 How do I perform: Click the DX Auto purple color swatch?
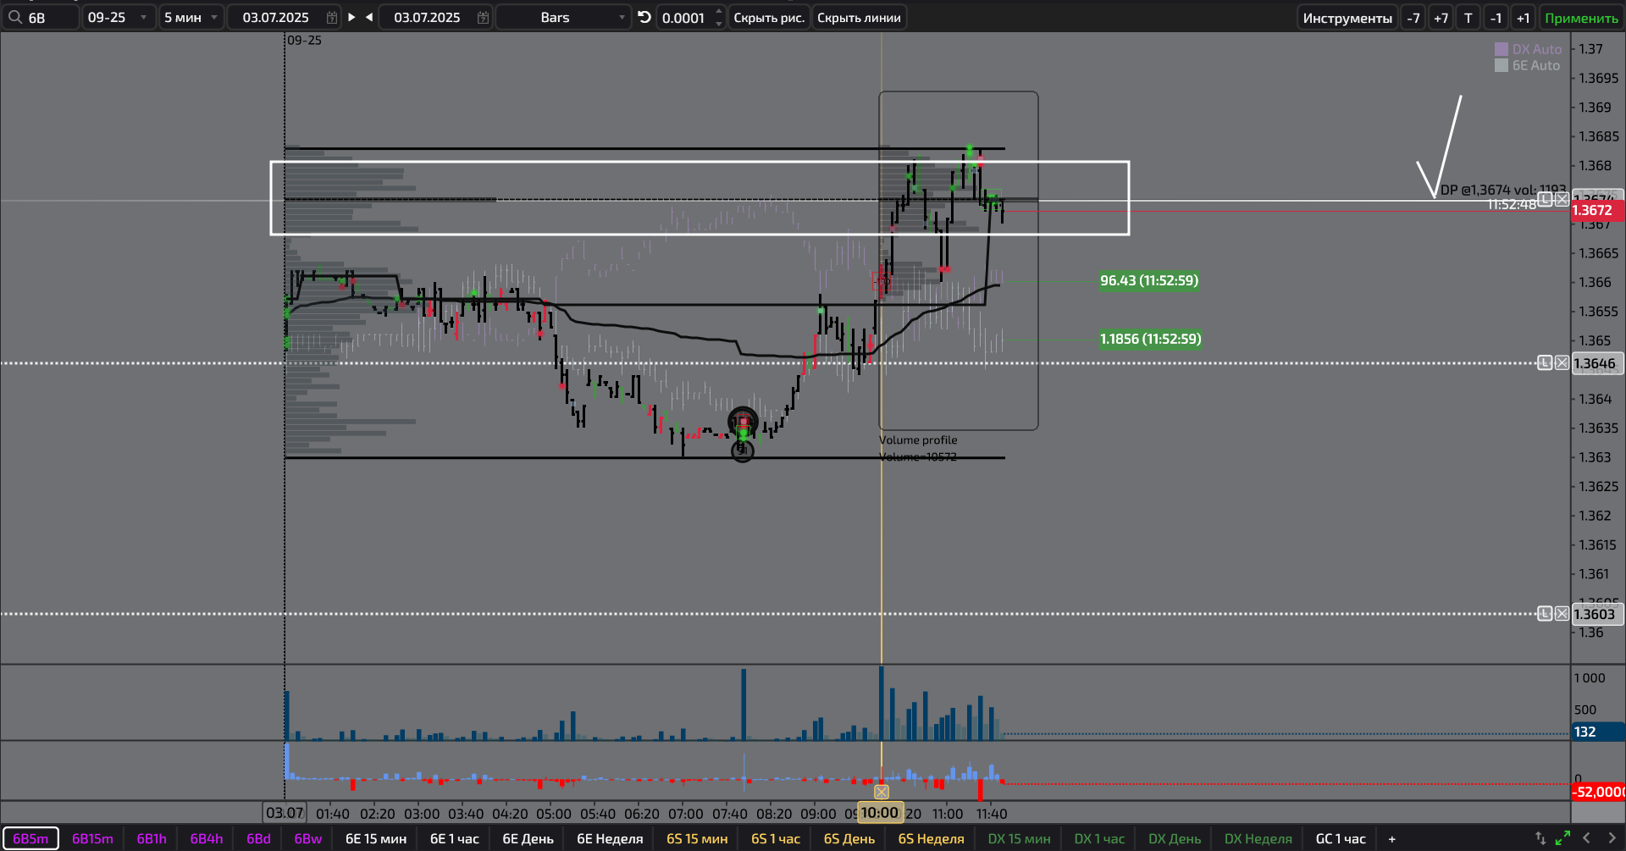point(1502,49)
